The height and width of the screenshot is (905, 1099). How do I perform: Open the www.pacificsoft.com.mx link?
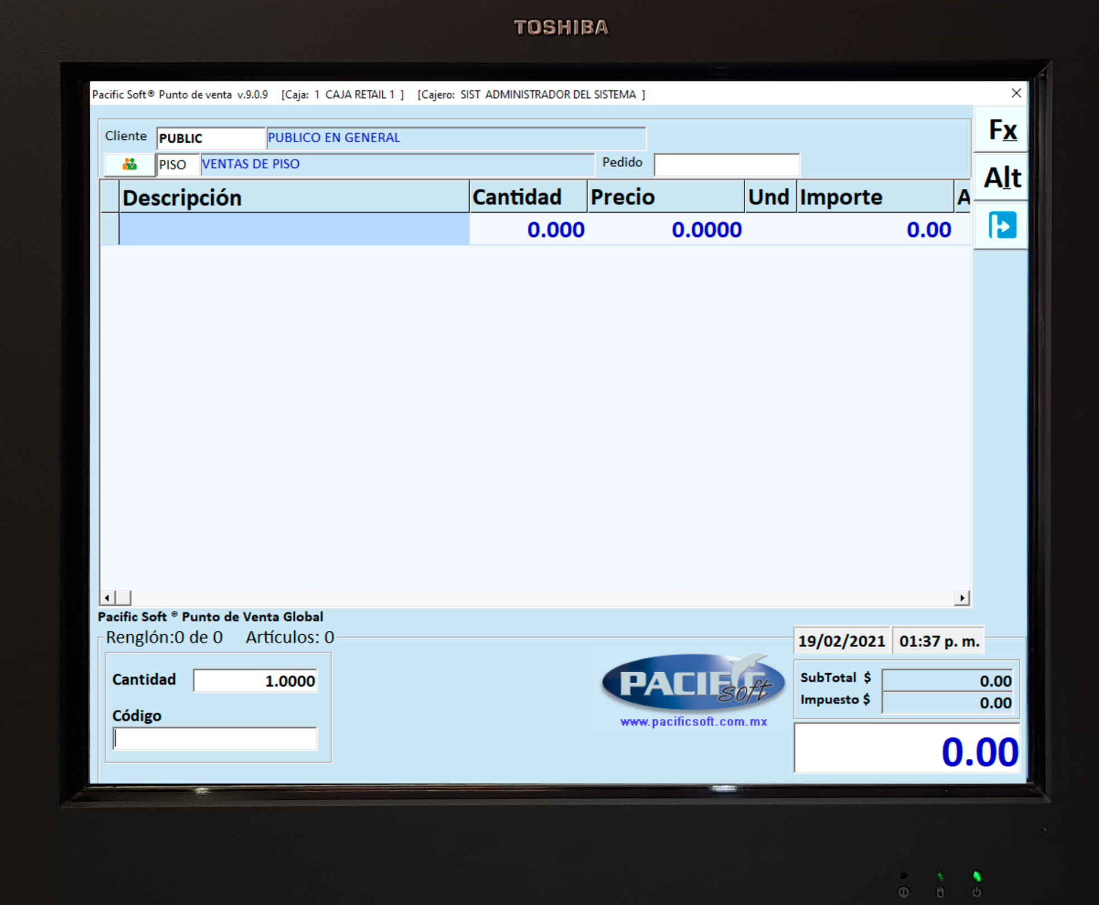693,722
